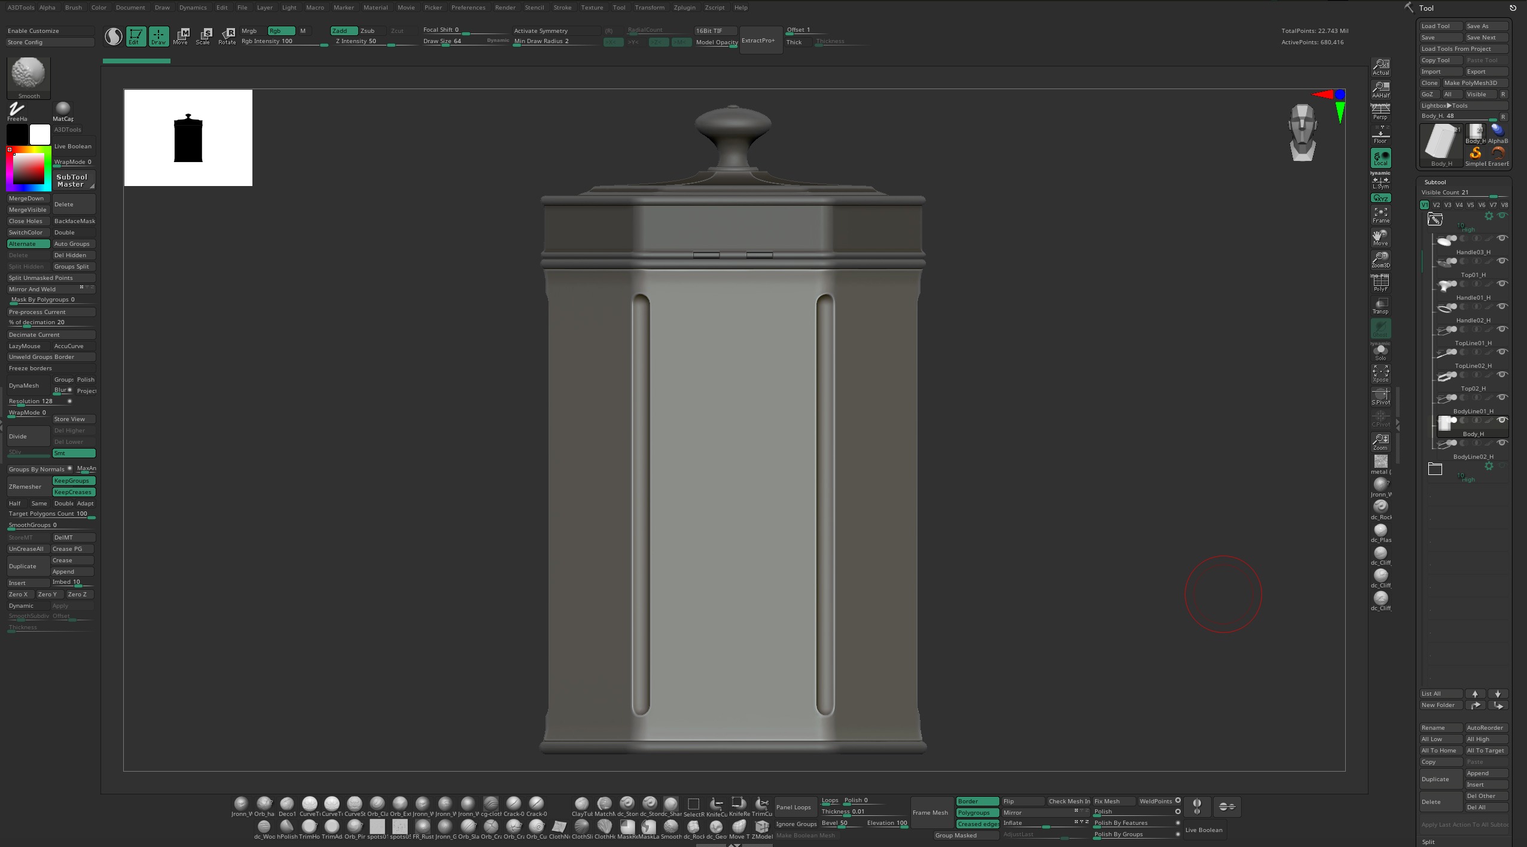Open the Brush menu
This screenshot has width=1527, height=847.
tap(74, 7)
